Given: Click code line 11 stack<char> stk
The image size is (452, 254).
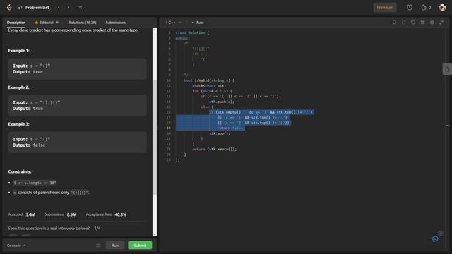Looking at the screenshot, I should (x=209, y=85).
